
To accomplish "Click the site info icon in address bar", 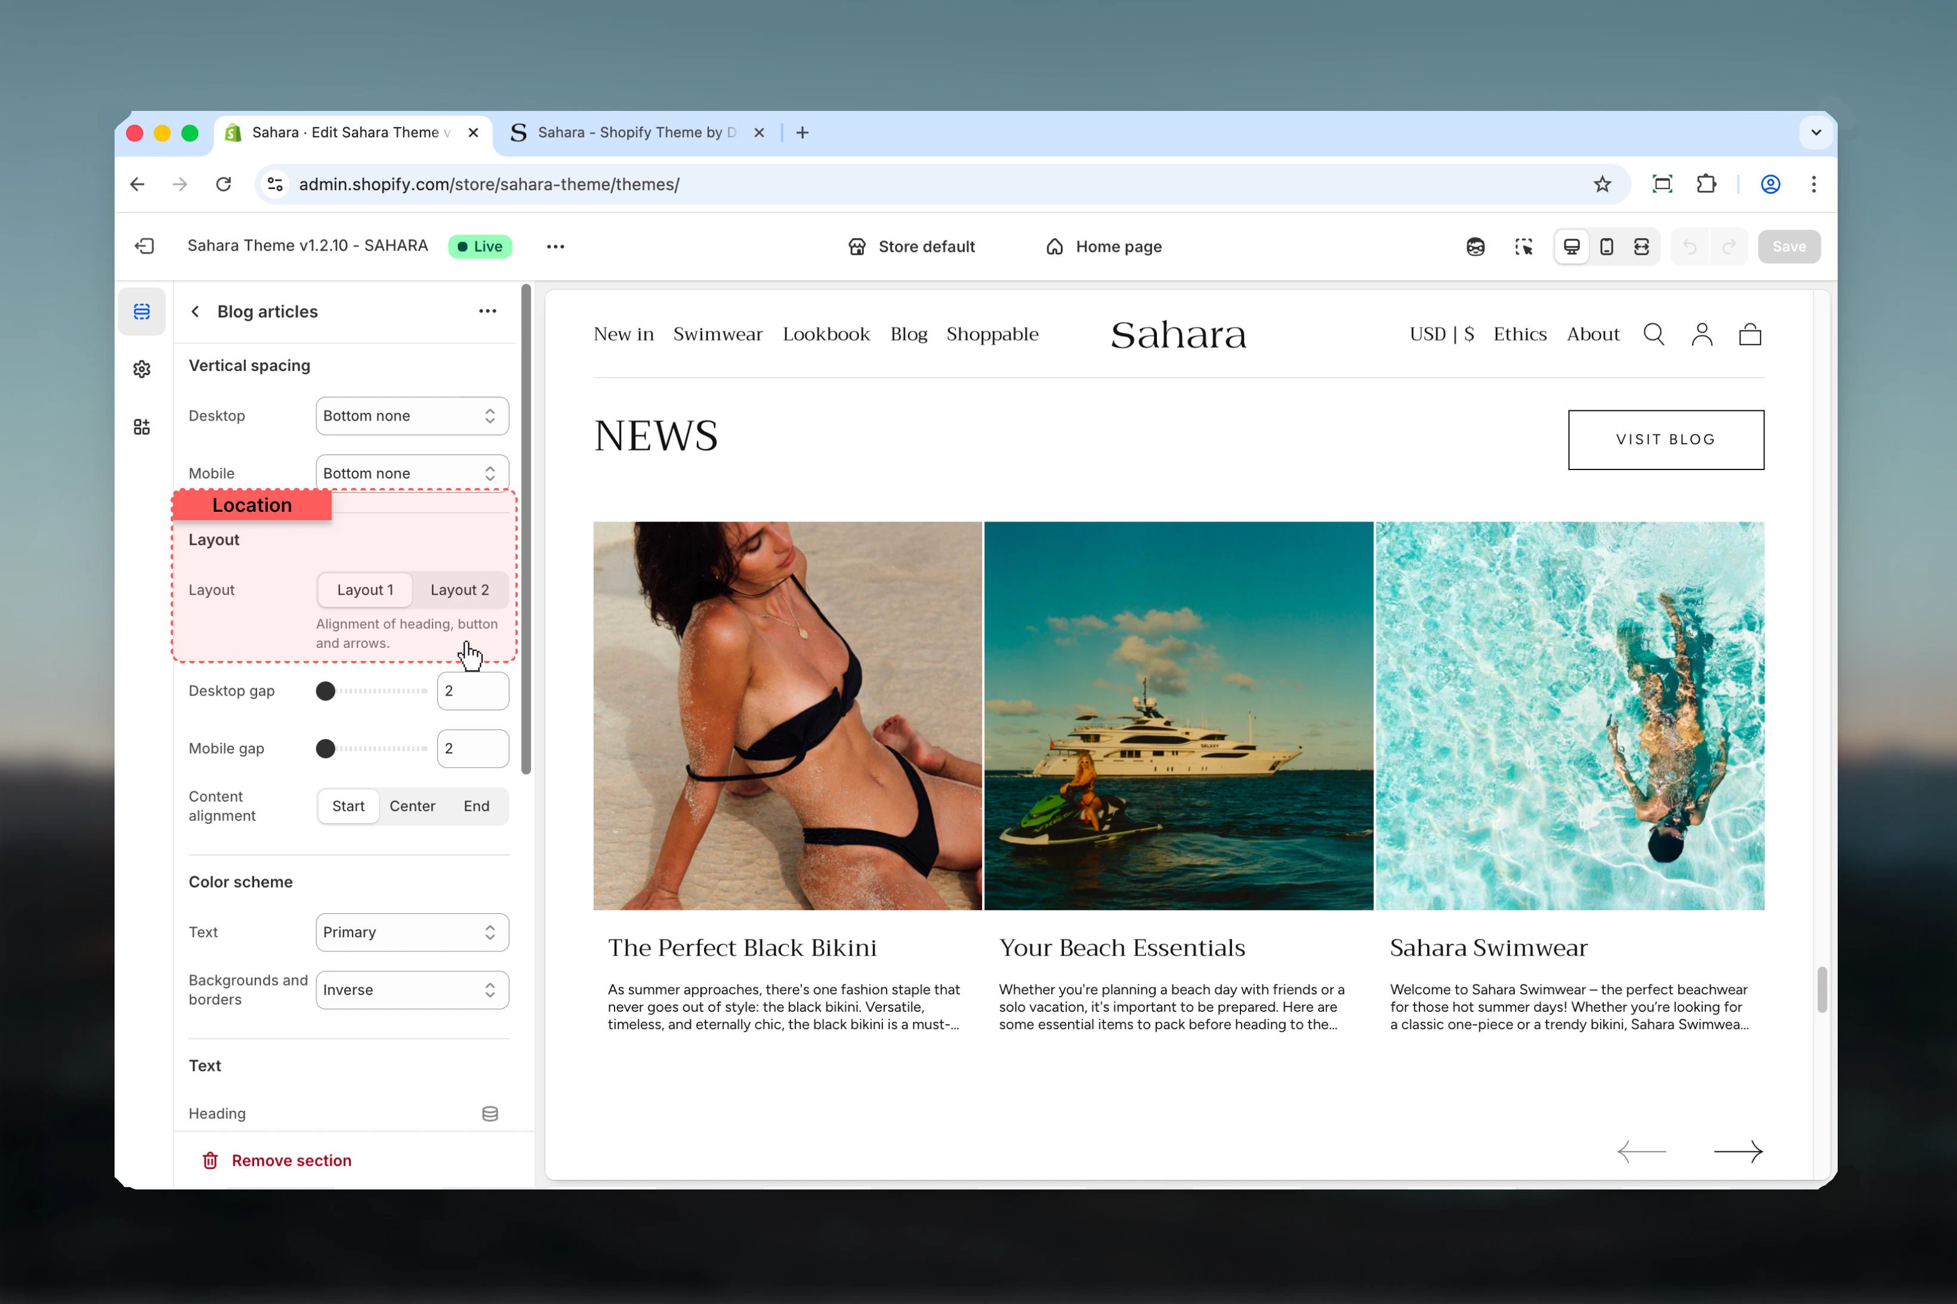I will pyautogui.click(x=275, y=184).
